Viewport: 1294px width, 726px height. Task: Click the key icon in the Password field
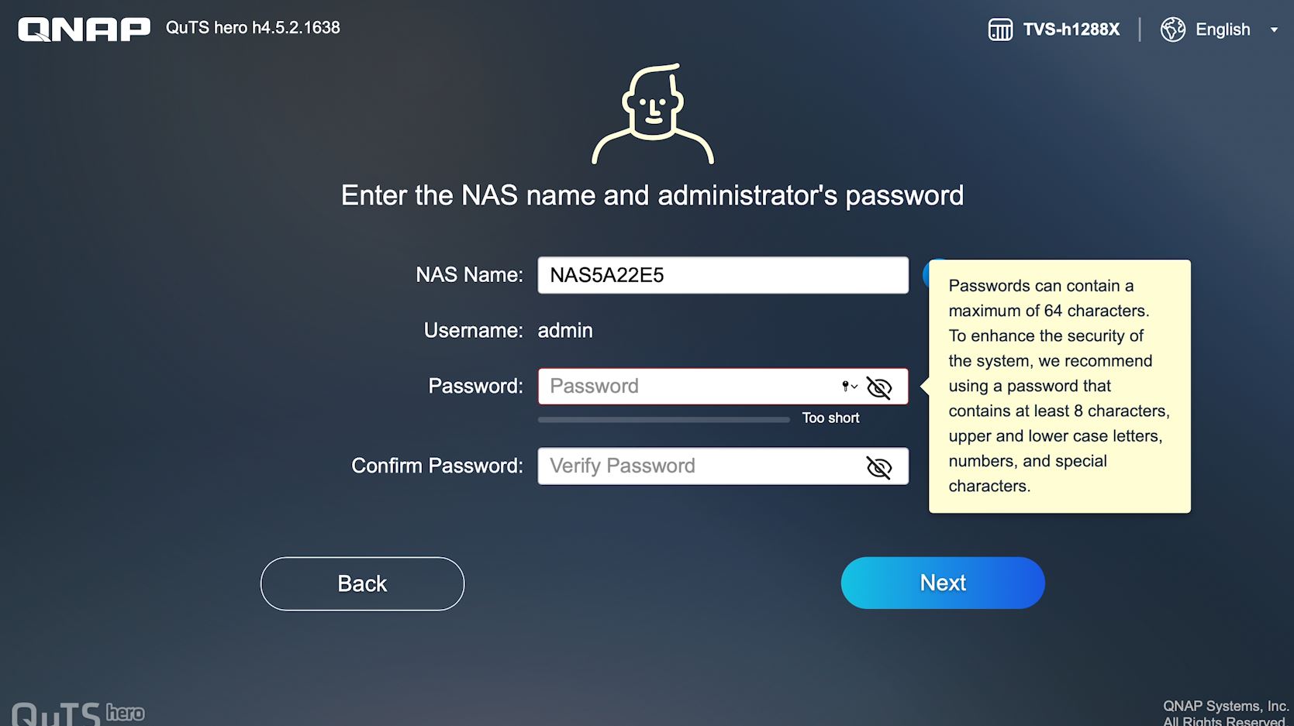pos(847,386)
